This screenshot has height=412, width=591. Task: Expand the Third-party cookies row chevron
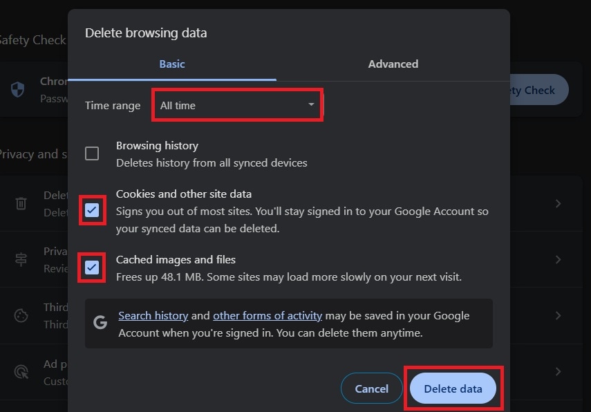[559, 315]
